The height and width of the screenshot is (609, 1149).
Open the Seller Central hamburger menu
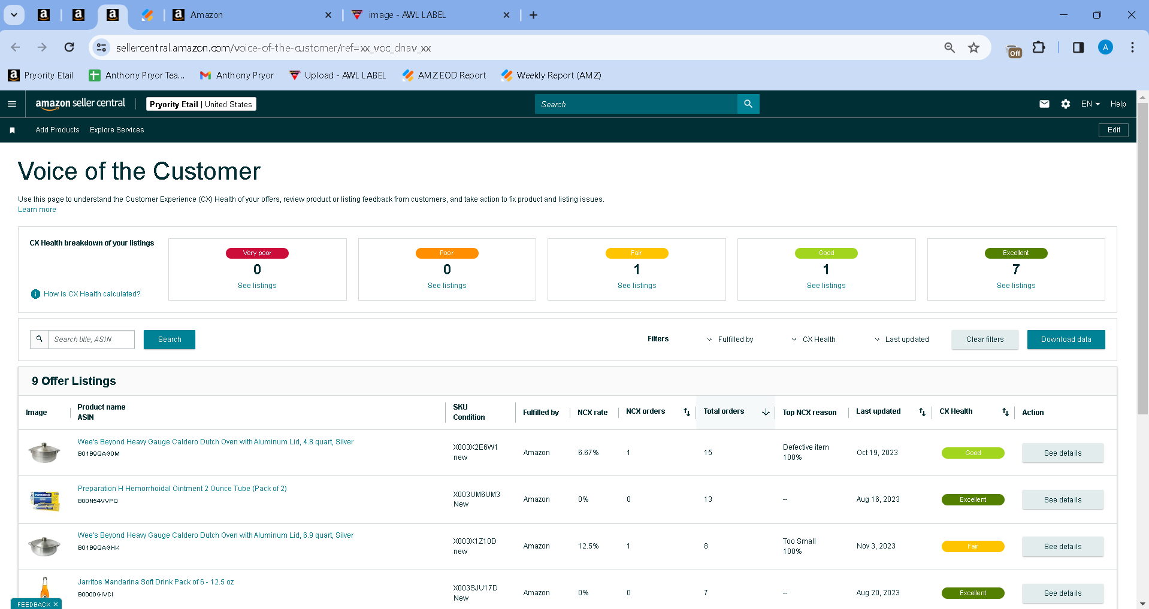pyautogui.click(x=12, y=104)
